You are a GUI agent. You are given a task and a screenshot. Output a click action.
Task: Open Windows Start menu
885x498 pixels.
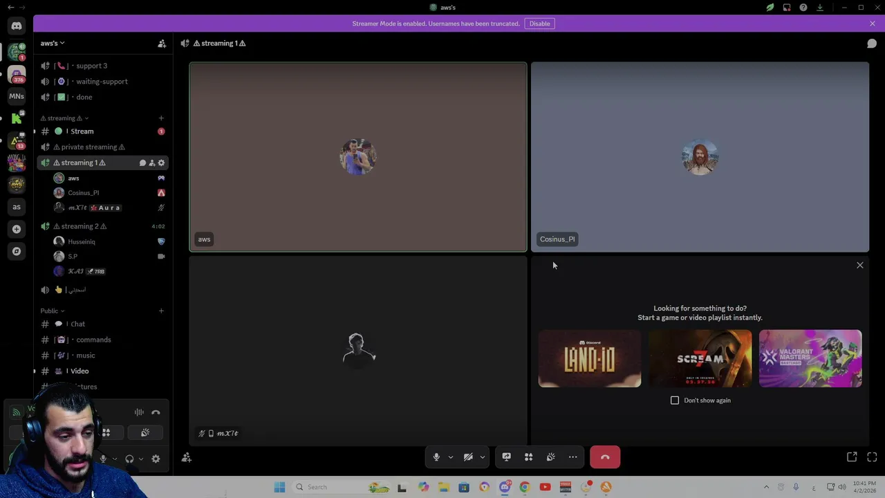coord(279,487)
